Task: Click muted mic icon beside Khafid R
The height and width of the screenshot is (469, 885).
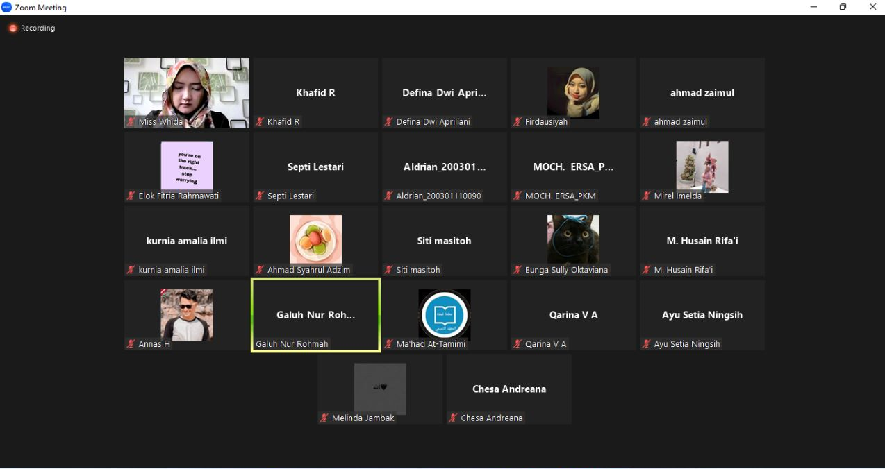Action: [x=260, y=121]
